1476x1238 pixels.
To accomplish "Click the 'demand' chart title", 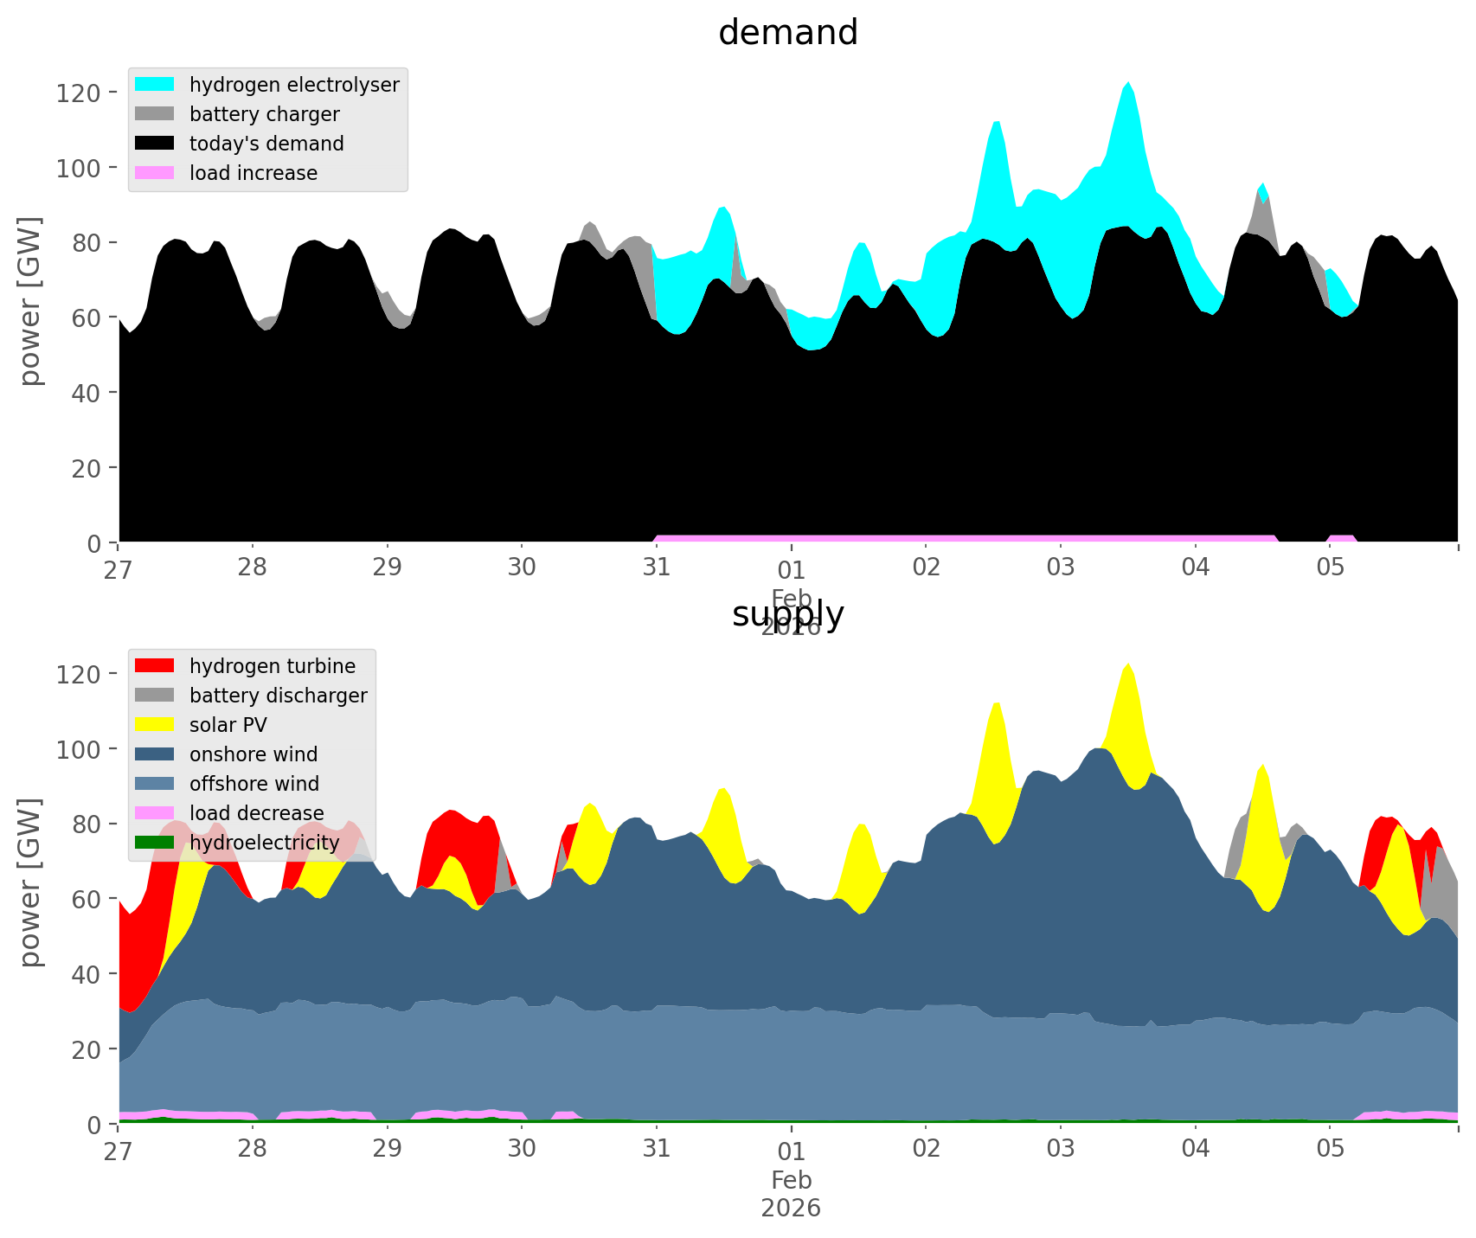I will coord(788,33).
